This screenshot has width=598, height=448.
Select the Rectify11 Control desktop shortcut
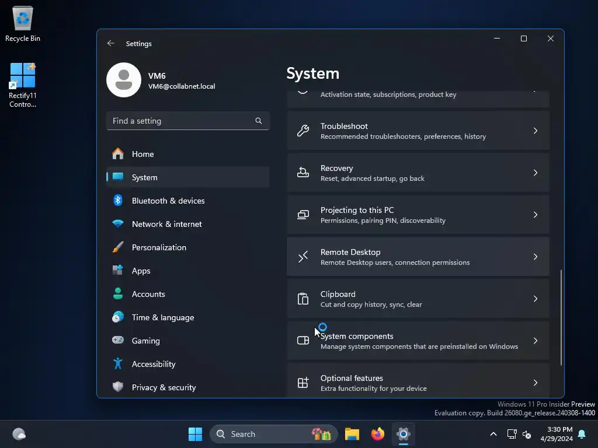pyautogui.click(x=23, y=85)
